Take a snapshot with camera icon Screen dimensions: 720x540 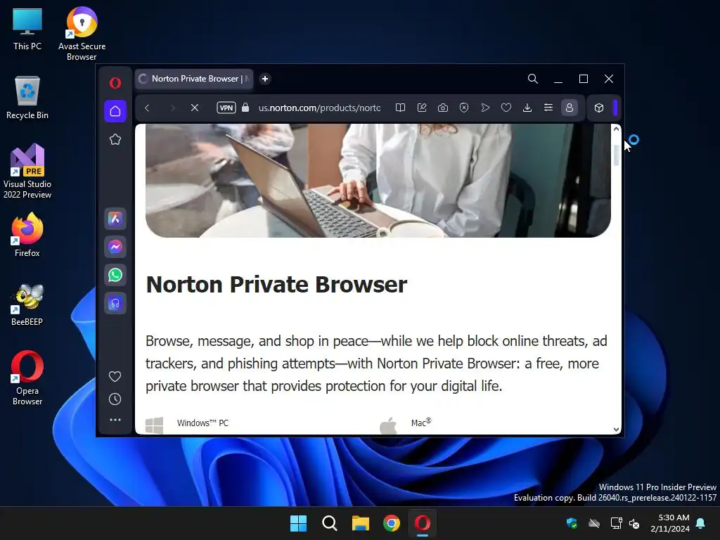(x=443, y=108)
